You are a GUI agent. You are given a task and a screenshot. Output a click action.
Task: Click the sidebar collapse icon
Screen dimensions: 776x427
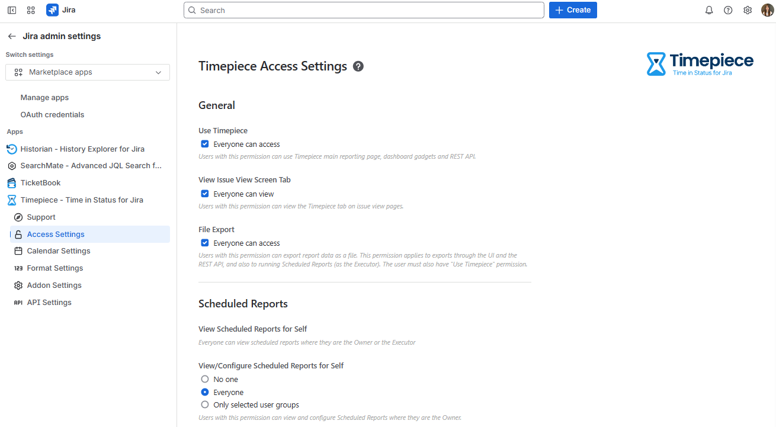pyautogui.click(x=12, y=10)
